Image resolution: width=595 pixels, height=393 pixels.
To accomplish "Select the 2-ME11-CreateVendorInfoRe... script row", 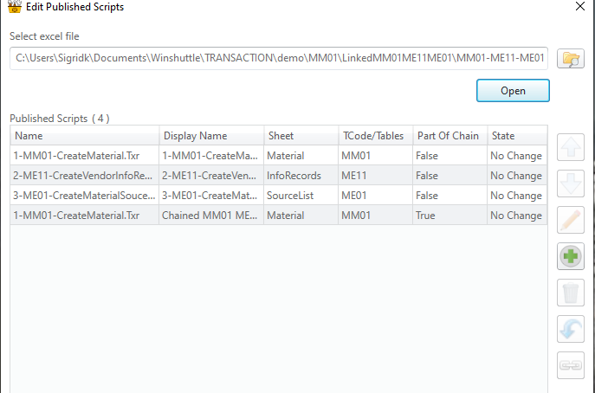I will click(x=84, y=176).
